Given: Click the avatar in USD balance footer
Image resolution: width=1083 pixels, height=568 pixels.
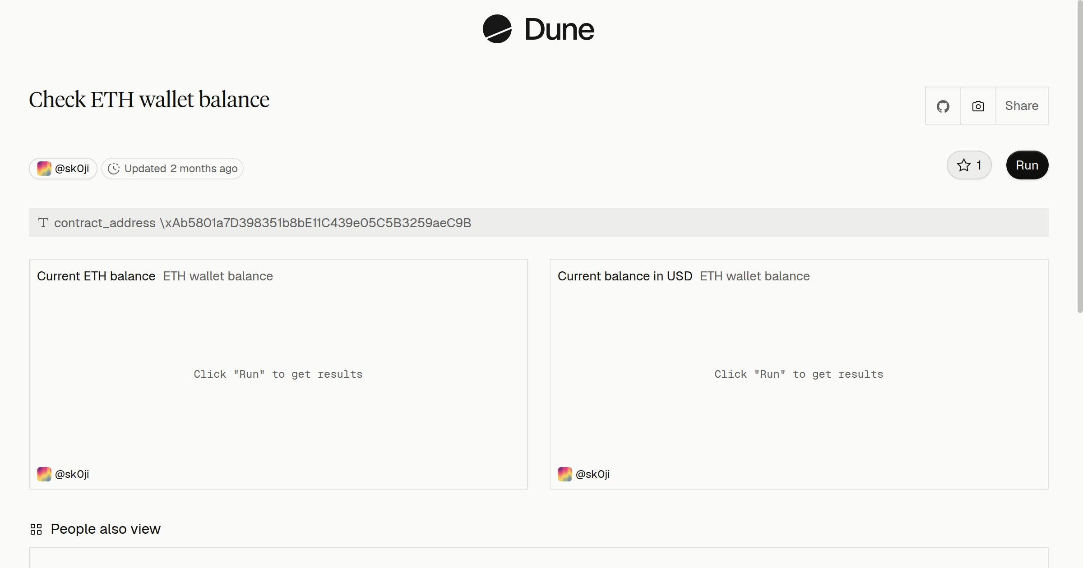Looking at the screenshot, I should (565, 474).
